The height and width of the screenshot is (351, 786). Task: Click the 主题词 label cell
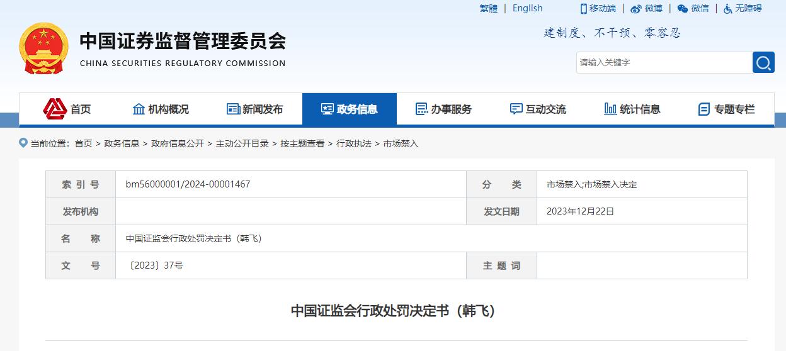point(501,265)
